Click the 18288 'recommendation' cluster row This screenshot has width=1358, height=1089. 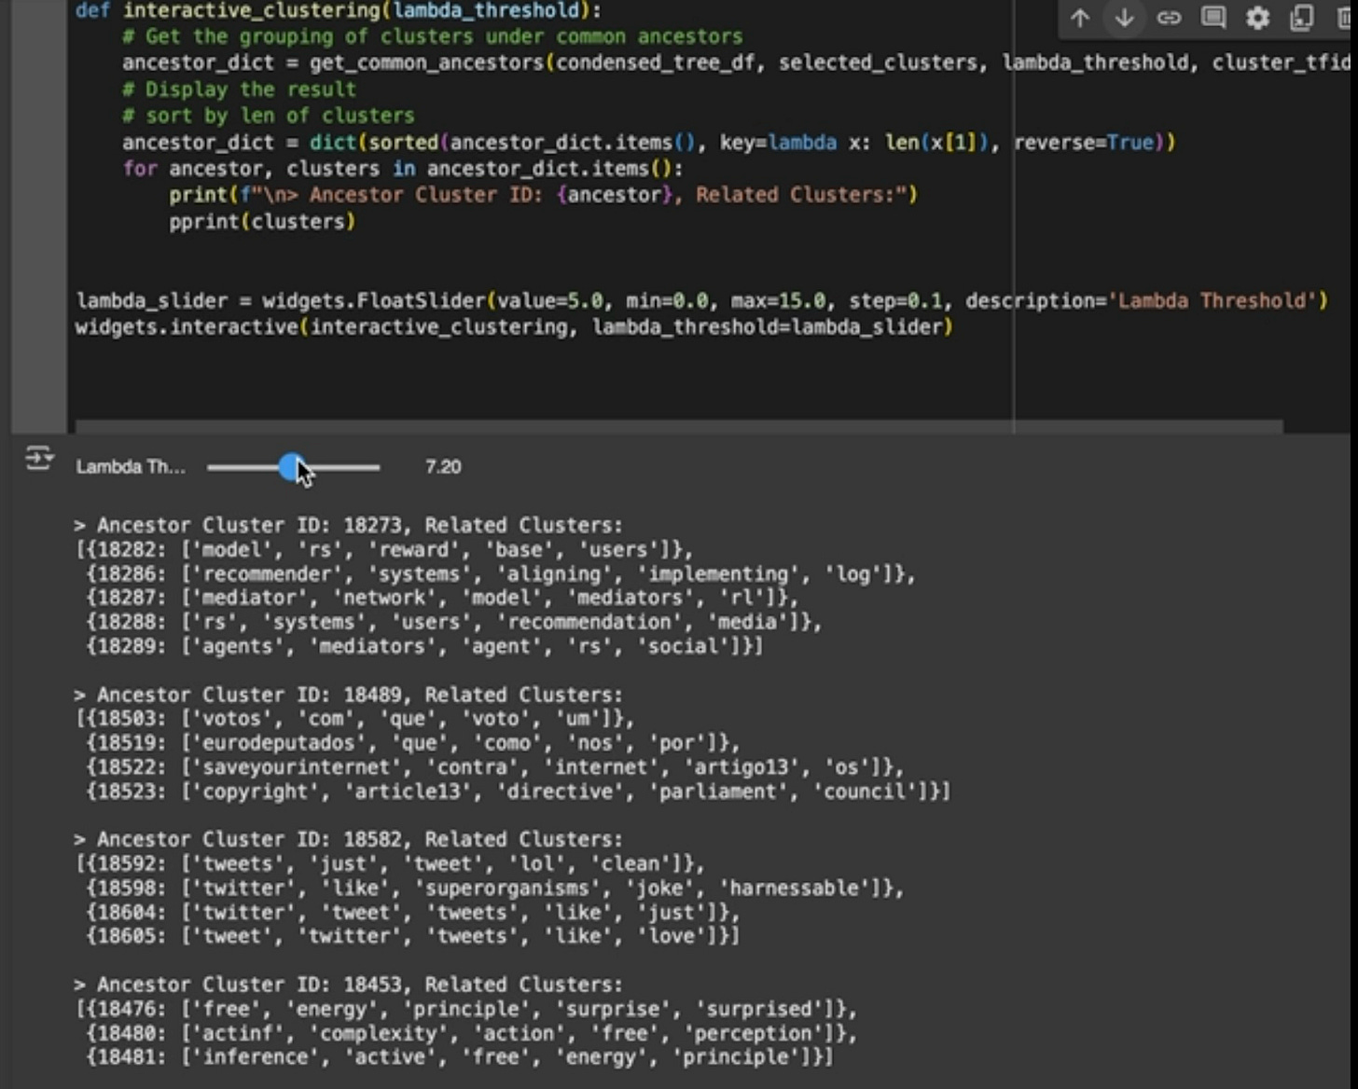453,623
